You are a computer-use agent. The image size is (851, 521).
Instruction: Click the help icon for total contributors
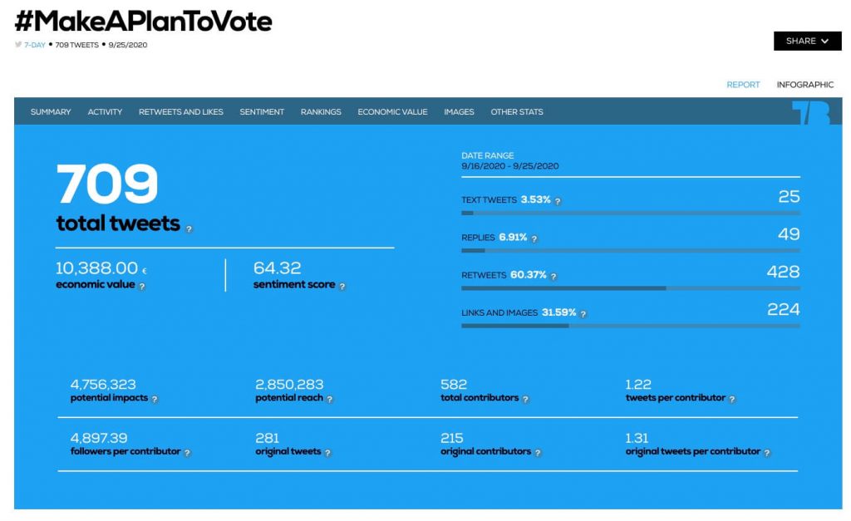pos(524,400)
